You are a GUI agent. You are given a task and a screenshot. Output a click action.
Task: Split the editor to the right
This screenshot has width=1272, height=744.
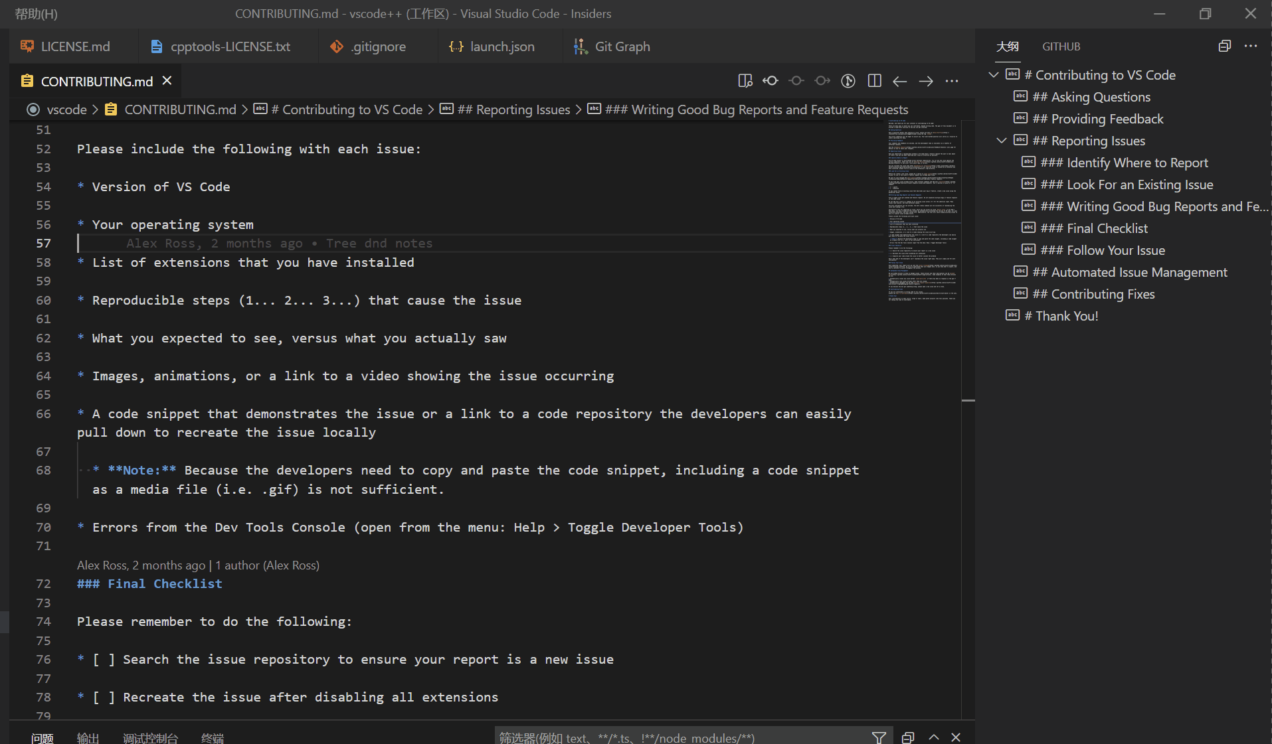pyautogui.click(x=874, y=81)
